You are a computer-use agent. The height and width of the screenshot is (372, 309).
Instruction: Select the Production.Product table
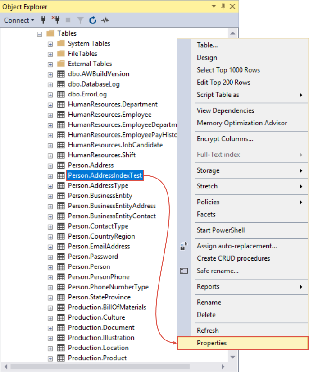click(x=97, y=358)
